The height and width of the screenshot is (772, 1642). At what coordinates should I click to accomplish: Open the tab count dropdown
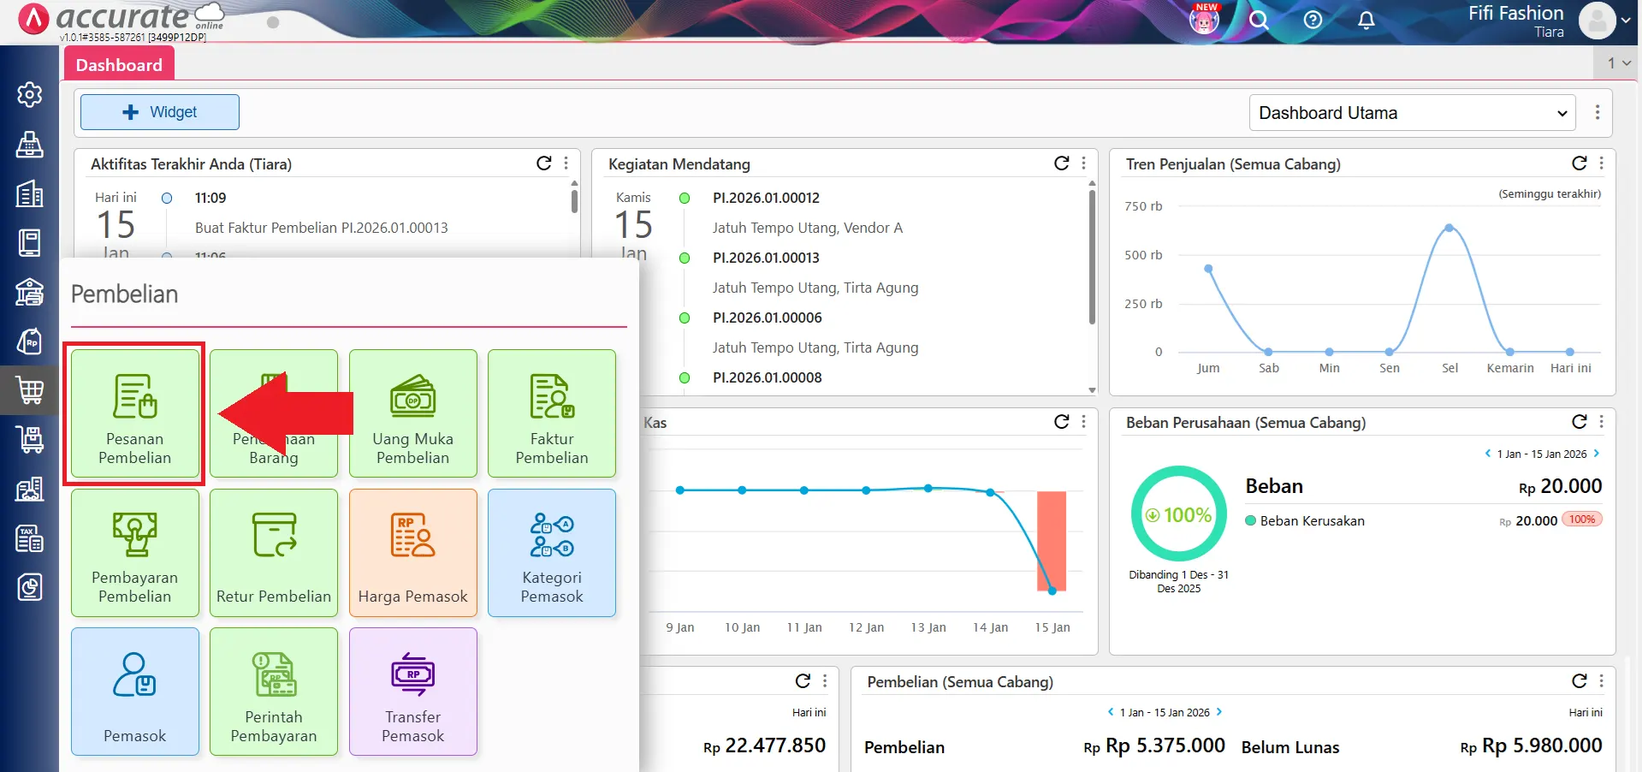pos(1618,63)
